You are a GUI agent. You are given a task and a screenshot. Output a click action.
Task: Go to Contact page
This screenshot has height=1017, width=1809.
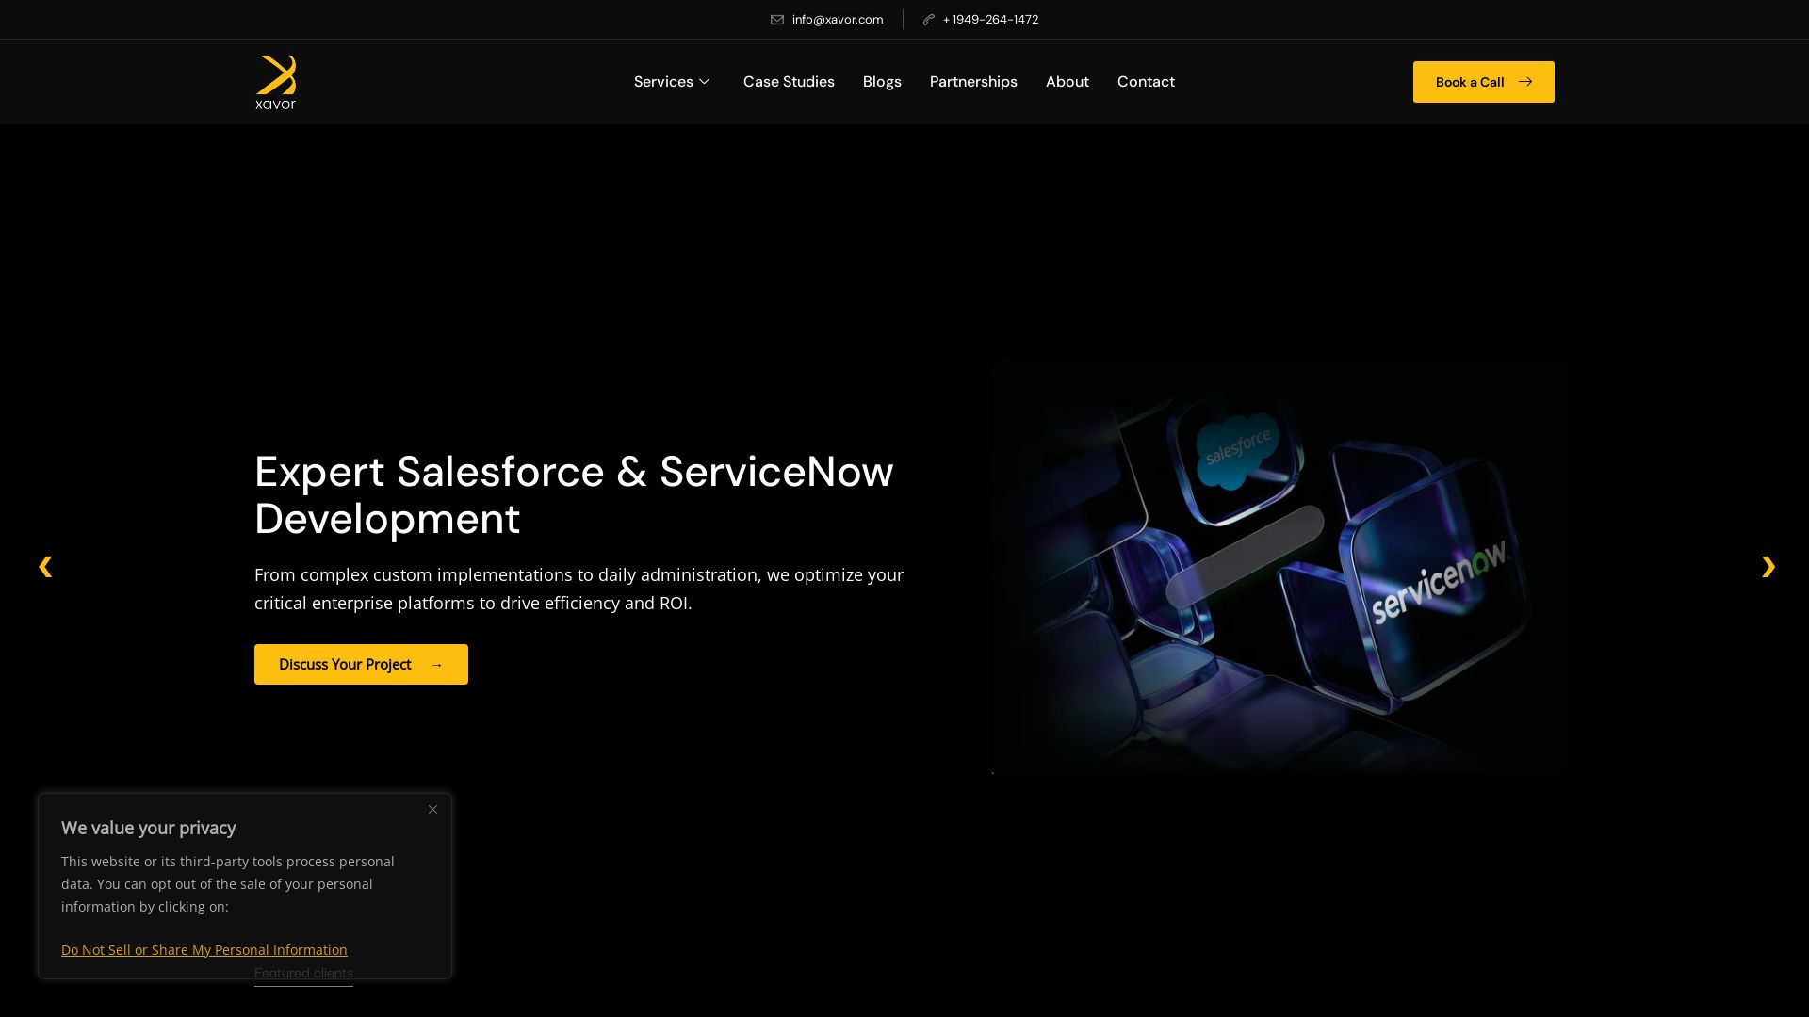pyautogui.click(x=1146, y=82)
